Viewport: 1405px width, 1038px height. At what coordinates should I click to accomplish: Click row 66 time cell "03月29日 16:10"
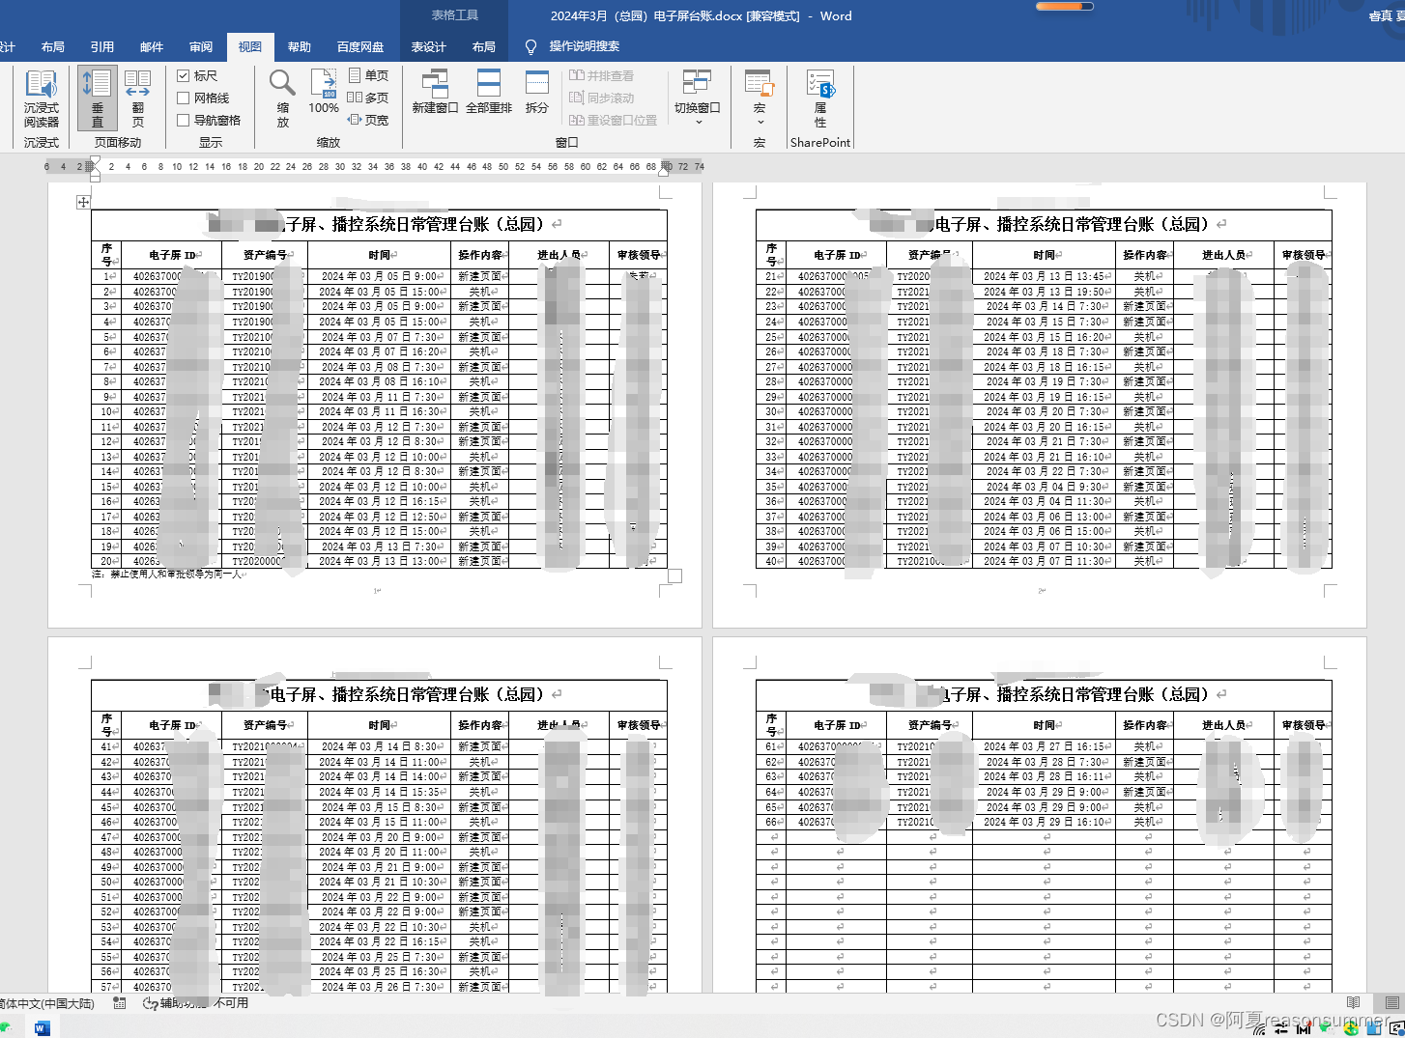pos(1045,822)
